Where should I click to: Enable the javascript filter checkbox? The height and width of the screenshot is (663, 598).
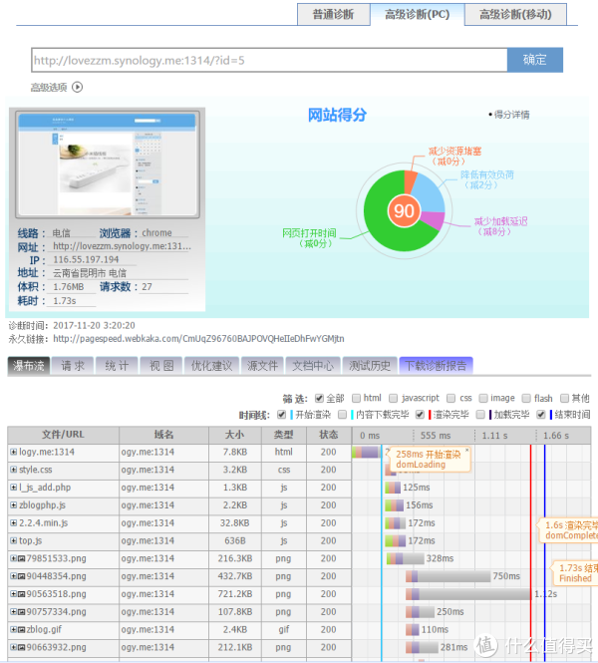click(393, 398)
